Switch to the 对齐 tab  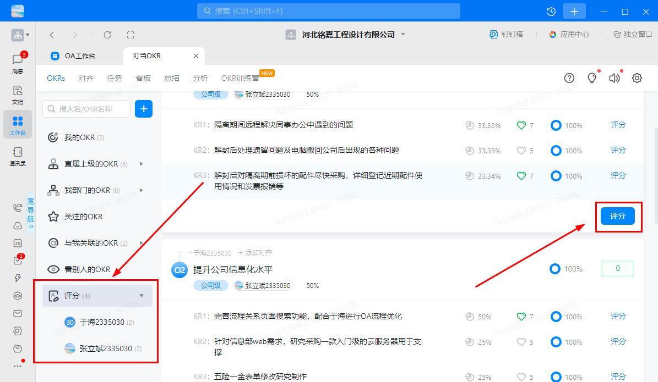point(86,78)
